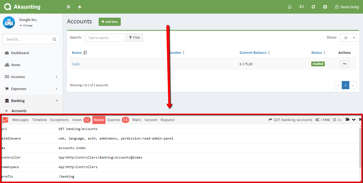The width and height of the screenshot is (363, 183).
Task: Click the next page » pagination button
Action: (x=353, y=85)
